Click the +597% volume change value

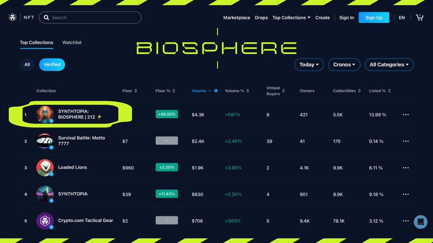pos(232,114)
